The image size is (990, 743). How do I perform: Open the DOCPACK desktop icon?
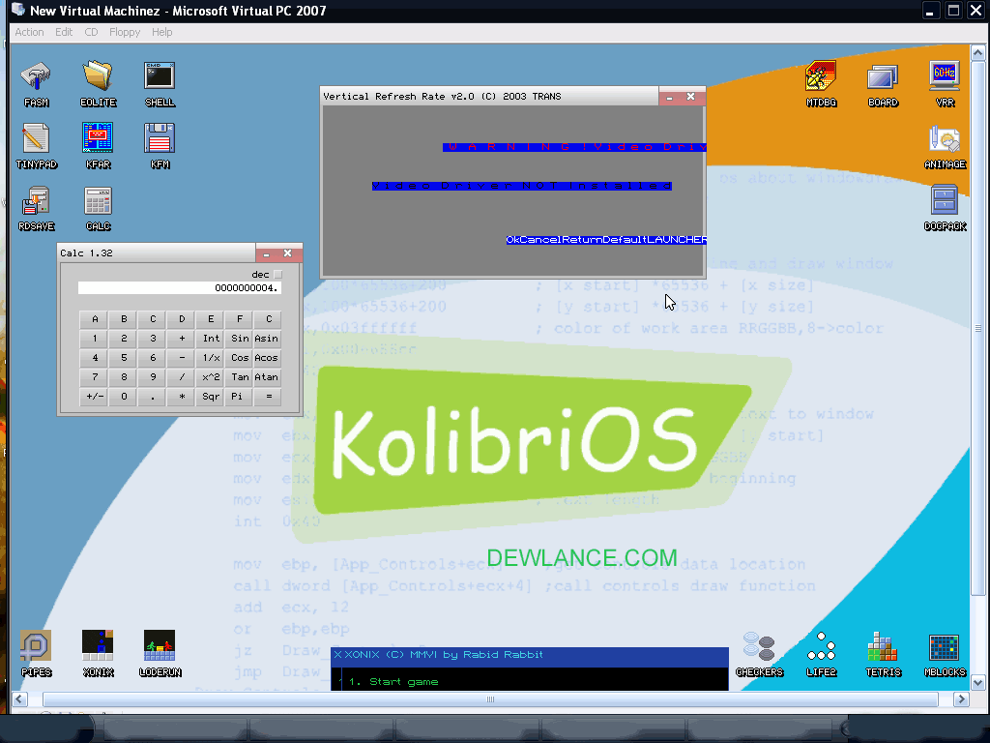pos(945,208)
